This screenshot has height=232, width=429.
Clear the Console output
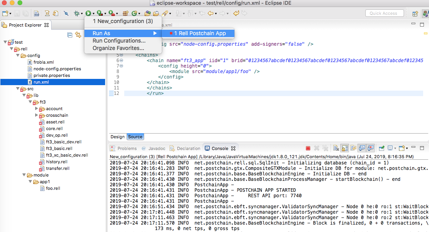[x=336, y=148]
